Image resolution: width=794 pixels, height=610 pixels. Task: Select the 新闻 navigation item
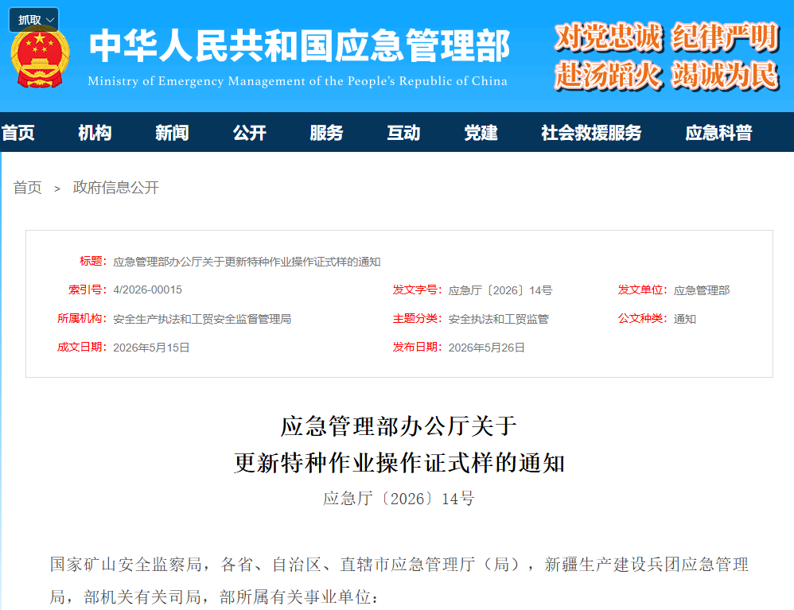172,133
